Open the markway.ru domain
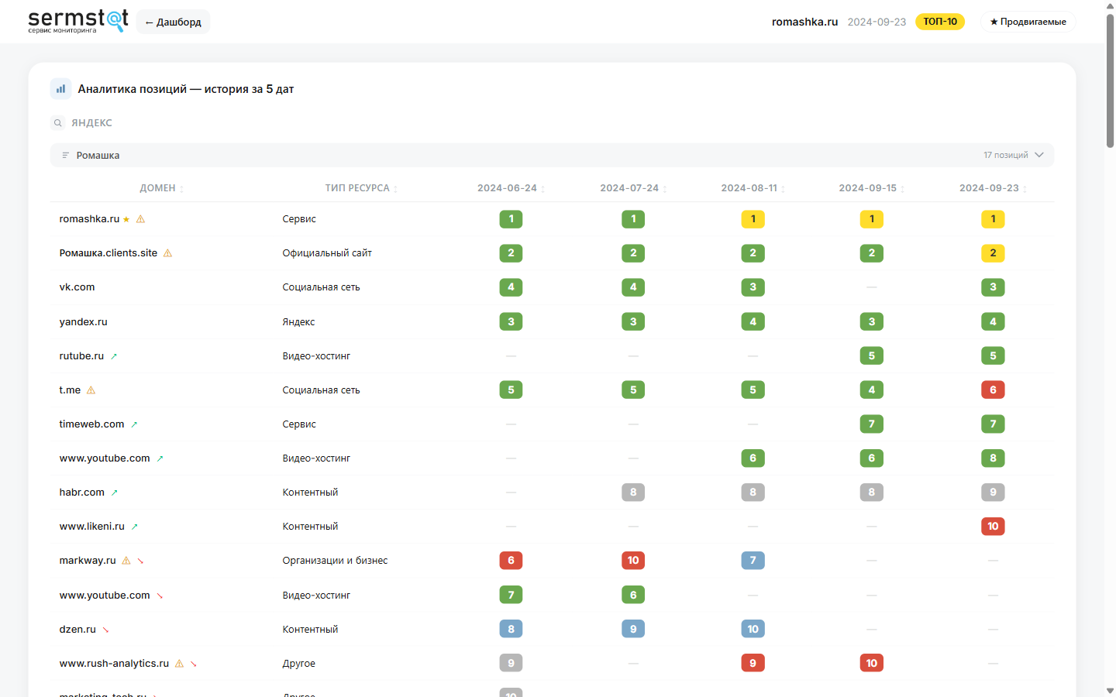 click(x=88, y=561)
